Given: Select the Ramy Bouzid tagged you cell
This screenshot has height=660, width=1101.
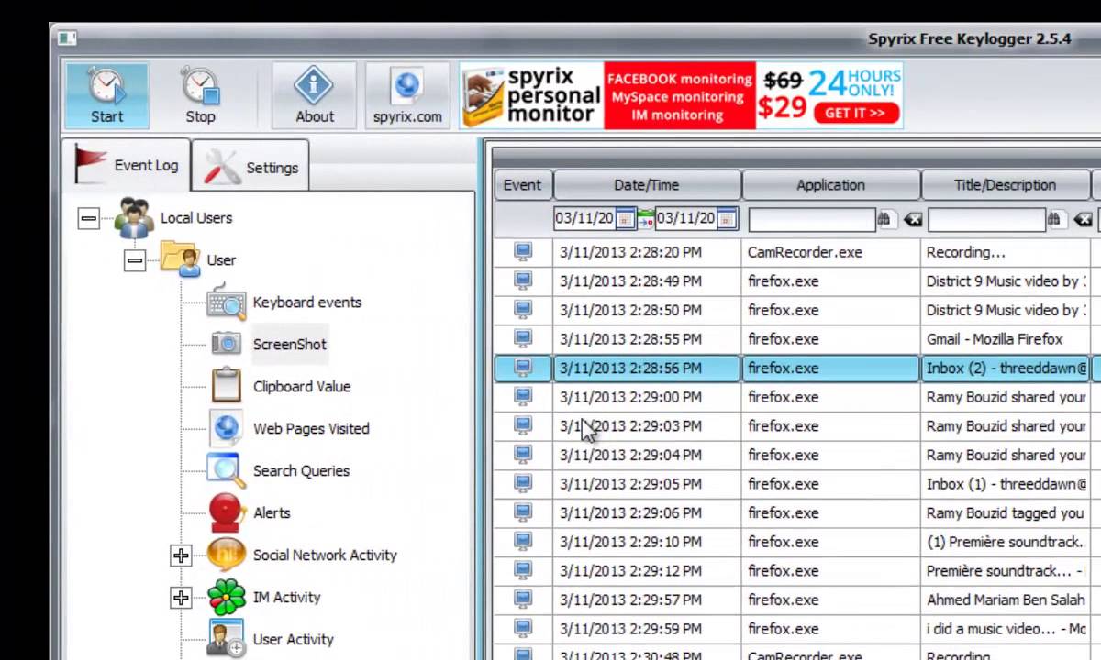Looking at the screenshot, I should coord(1005,513).
